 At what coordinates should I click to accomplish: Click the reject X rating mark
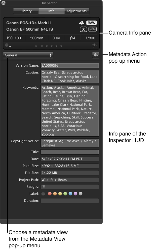click(36, 46)
